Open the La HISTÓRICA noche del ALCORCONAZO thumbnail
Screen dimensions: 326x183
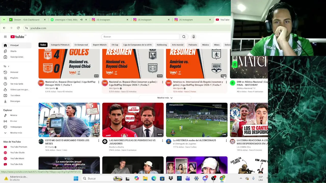click(197, 120)
